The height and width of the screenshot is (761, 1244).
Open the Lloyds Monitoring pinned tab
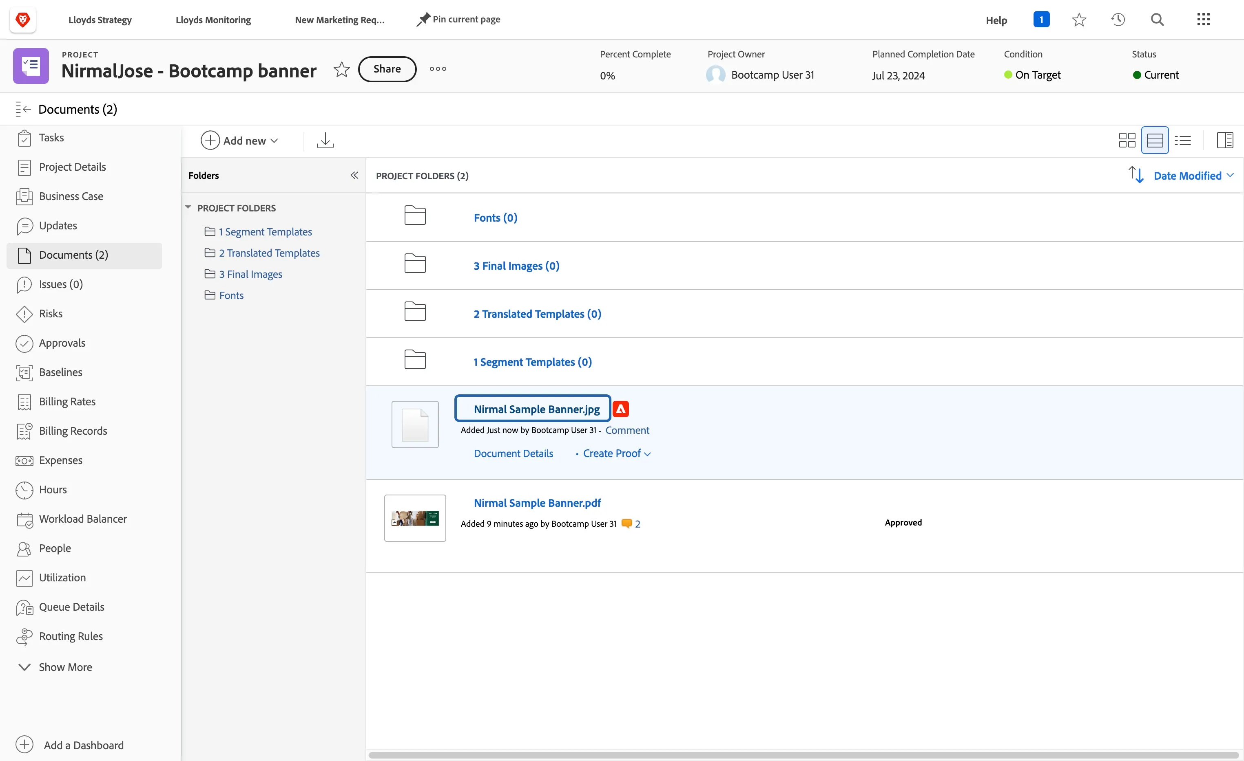(x=213, y=20)
